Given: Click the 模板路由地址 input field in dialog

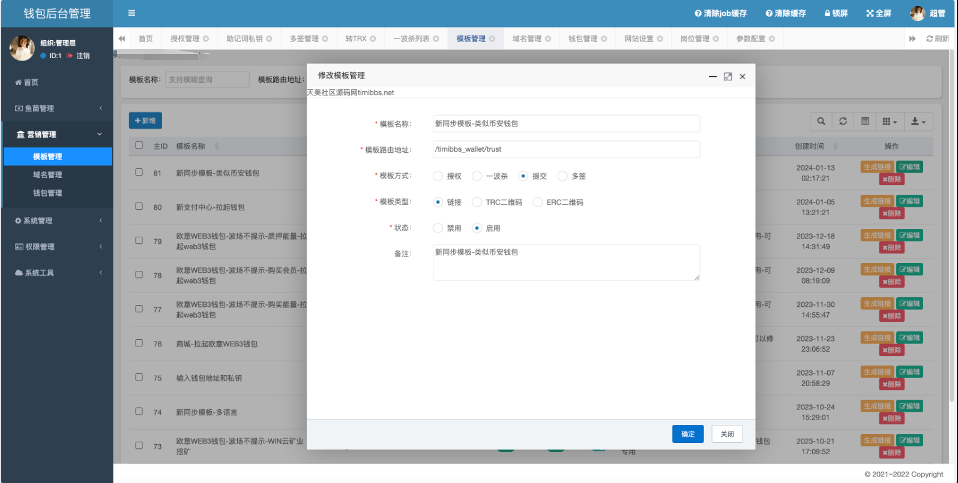Looking at the screenshot, I should point(565,149).
